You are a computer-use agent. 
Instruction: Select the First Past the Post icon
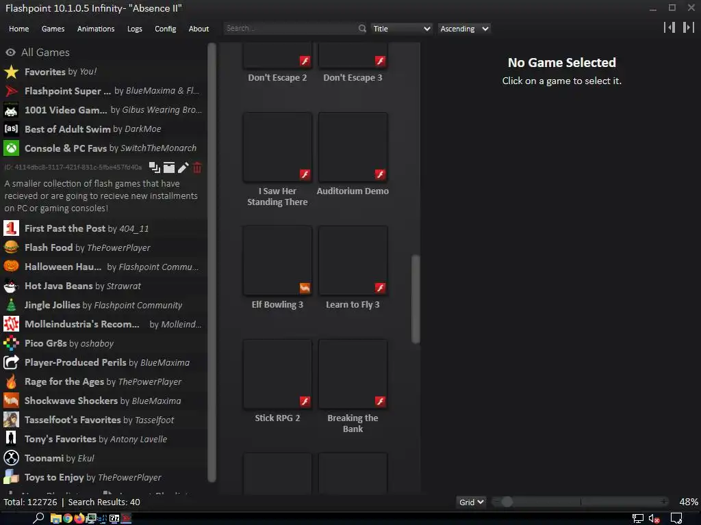click(11, 228)
